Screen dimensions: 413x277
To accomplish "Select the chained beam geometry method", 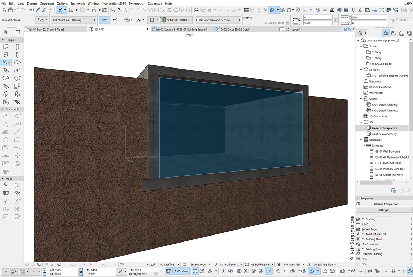I will pos(116,20).
